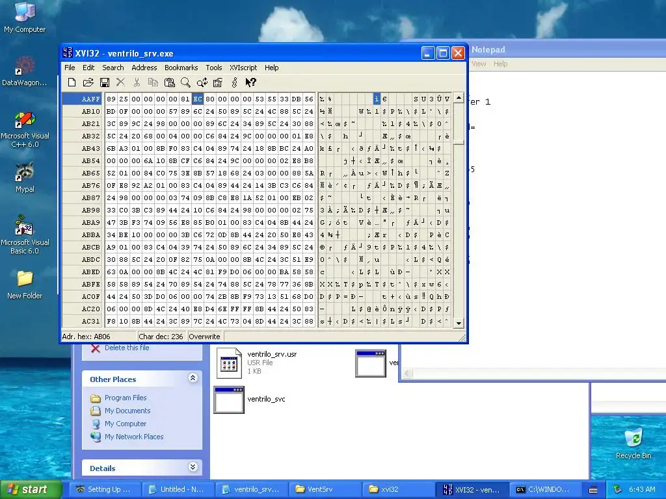Open Find using the magnifying glass icon
Viewport: 666px width, 499px height.
185,83
